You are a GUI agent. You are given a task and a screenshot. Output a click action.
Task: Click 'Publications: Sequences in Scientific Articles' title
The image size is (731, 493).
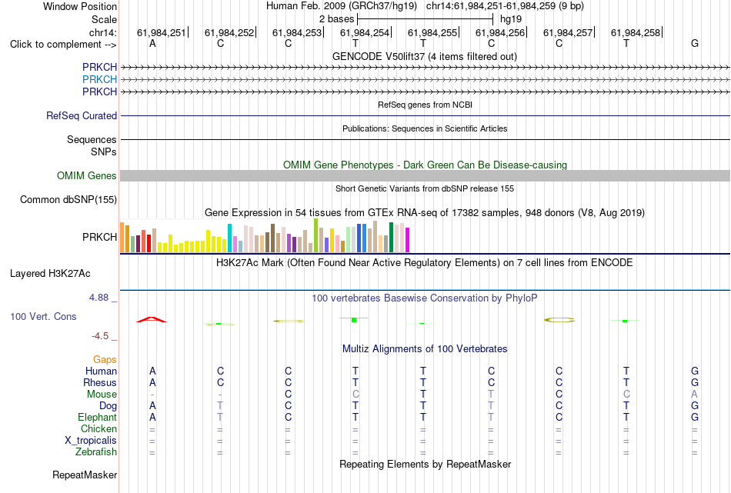(x=425, y=128)
